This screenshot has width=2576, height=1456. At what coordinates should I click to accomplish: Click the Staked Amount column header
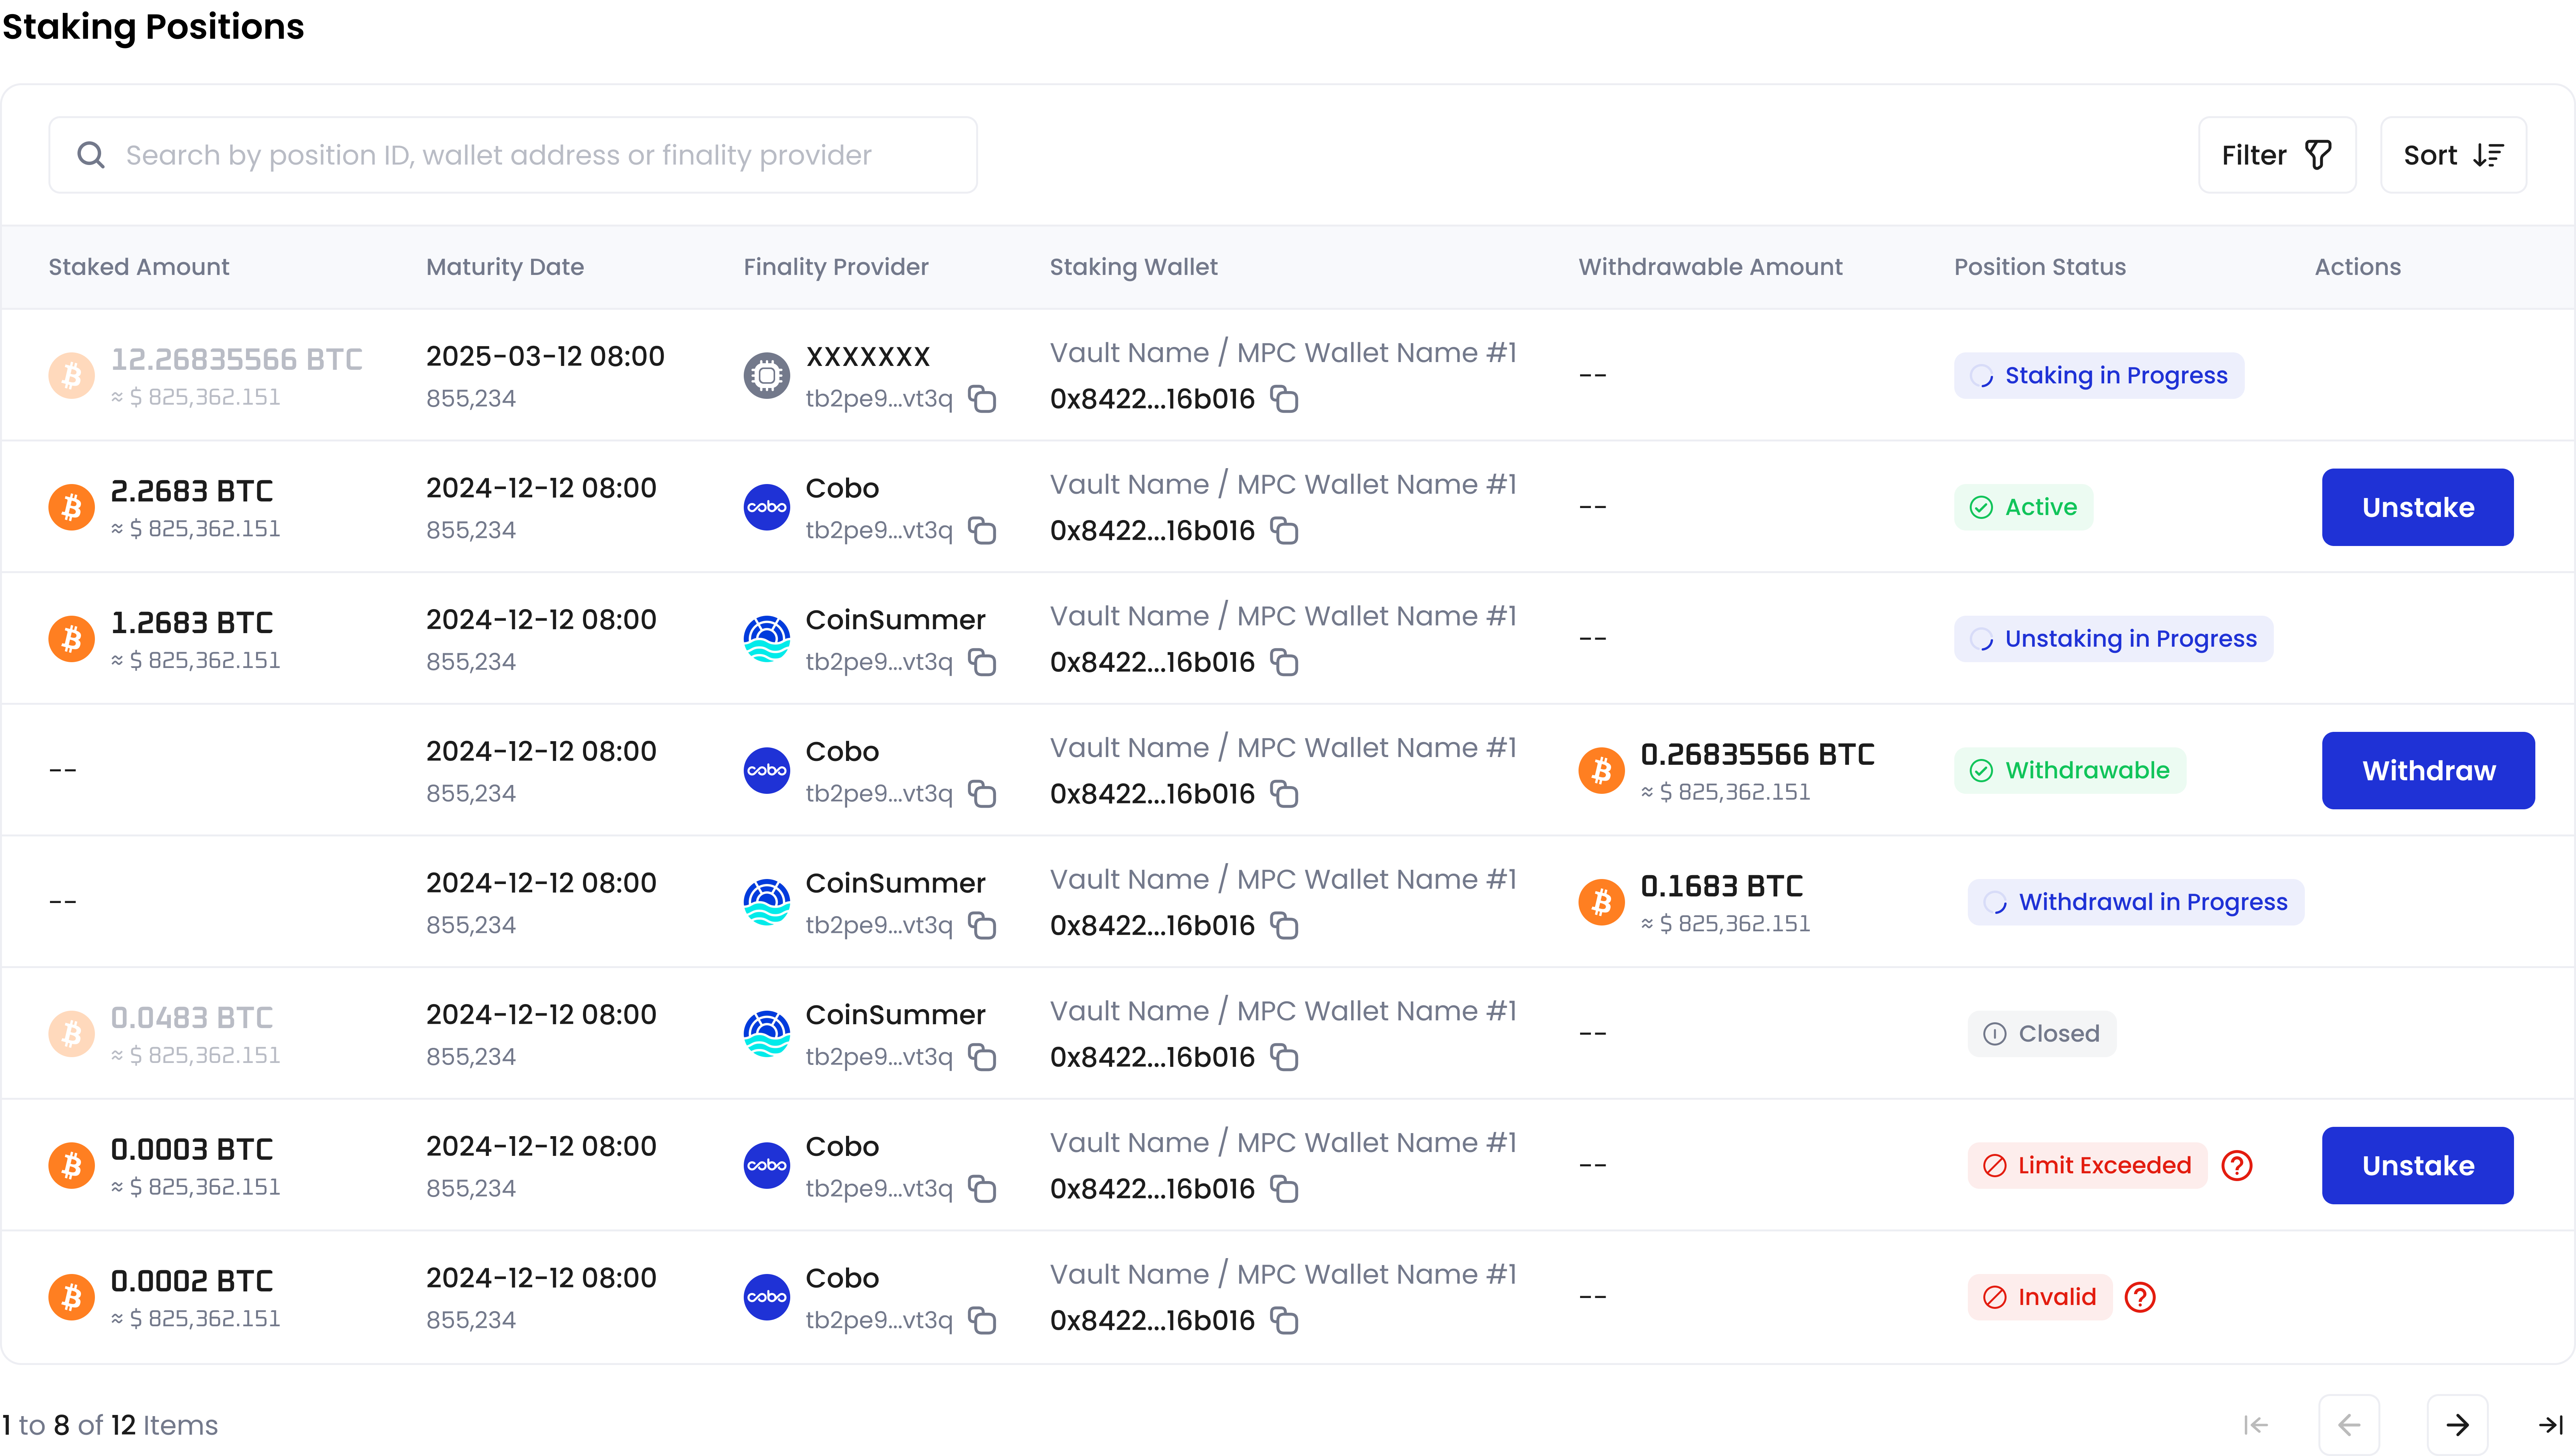tap(139, 267)
